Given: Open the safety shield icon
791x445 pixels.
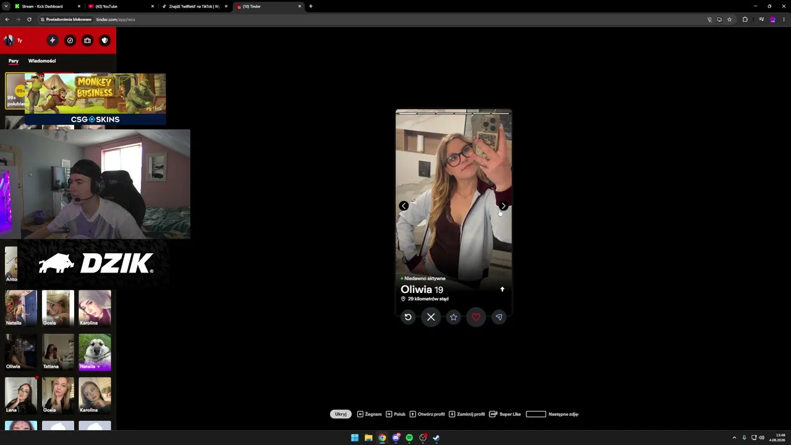Looking at the screenshot, I should coord(104,40).
